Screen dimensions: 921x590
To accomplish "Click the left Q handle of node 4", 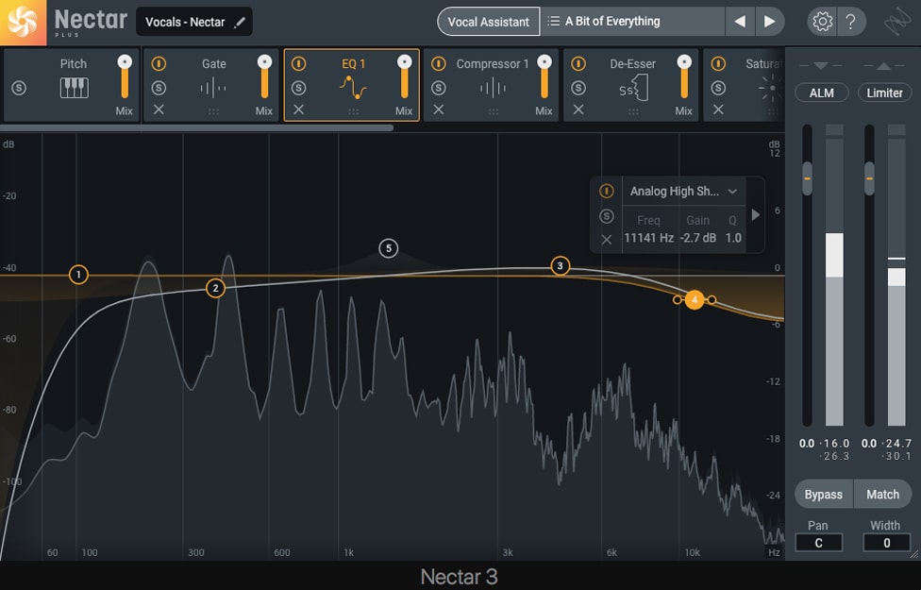I will 678,299.
